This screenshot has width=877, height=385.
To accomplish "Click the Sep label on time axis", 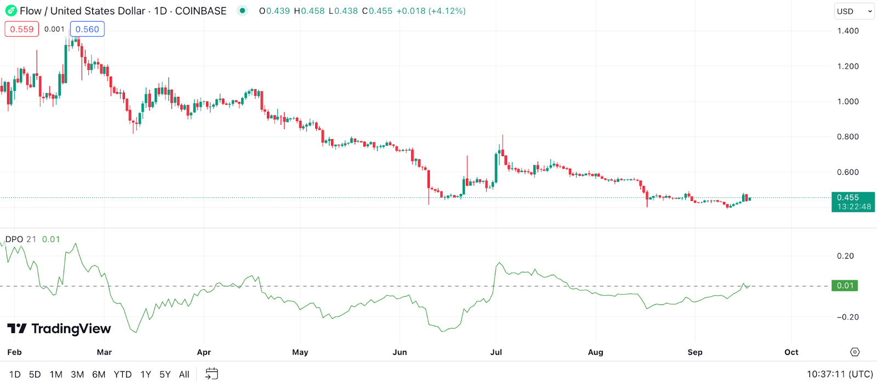I will [x=695, y=352].
